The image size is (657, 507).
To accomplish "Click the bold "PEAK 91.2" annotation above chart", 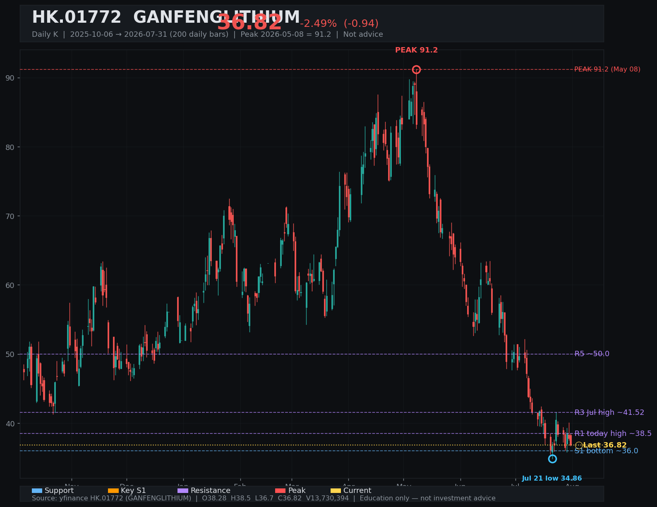I will click(x=416, y=50).
